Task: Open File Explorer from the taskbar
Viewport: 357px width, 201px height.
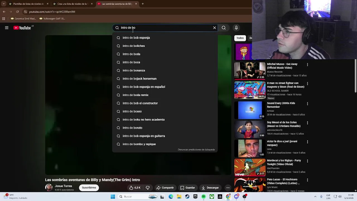Action: pos(179,197)
